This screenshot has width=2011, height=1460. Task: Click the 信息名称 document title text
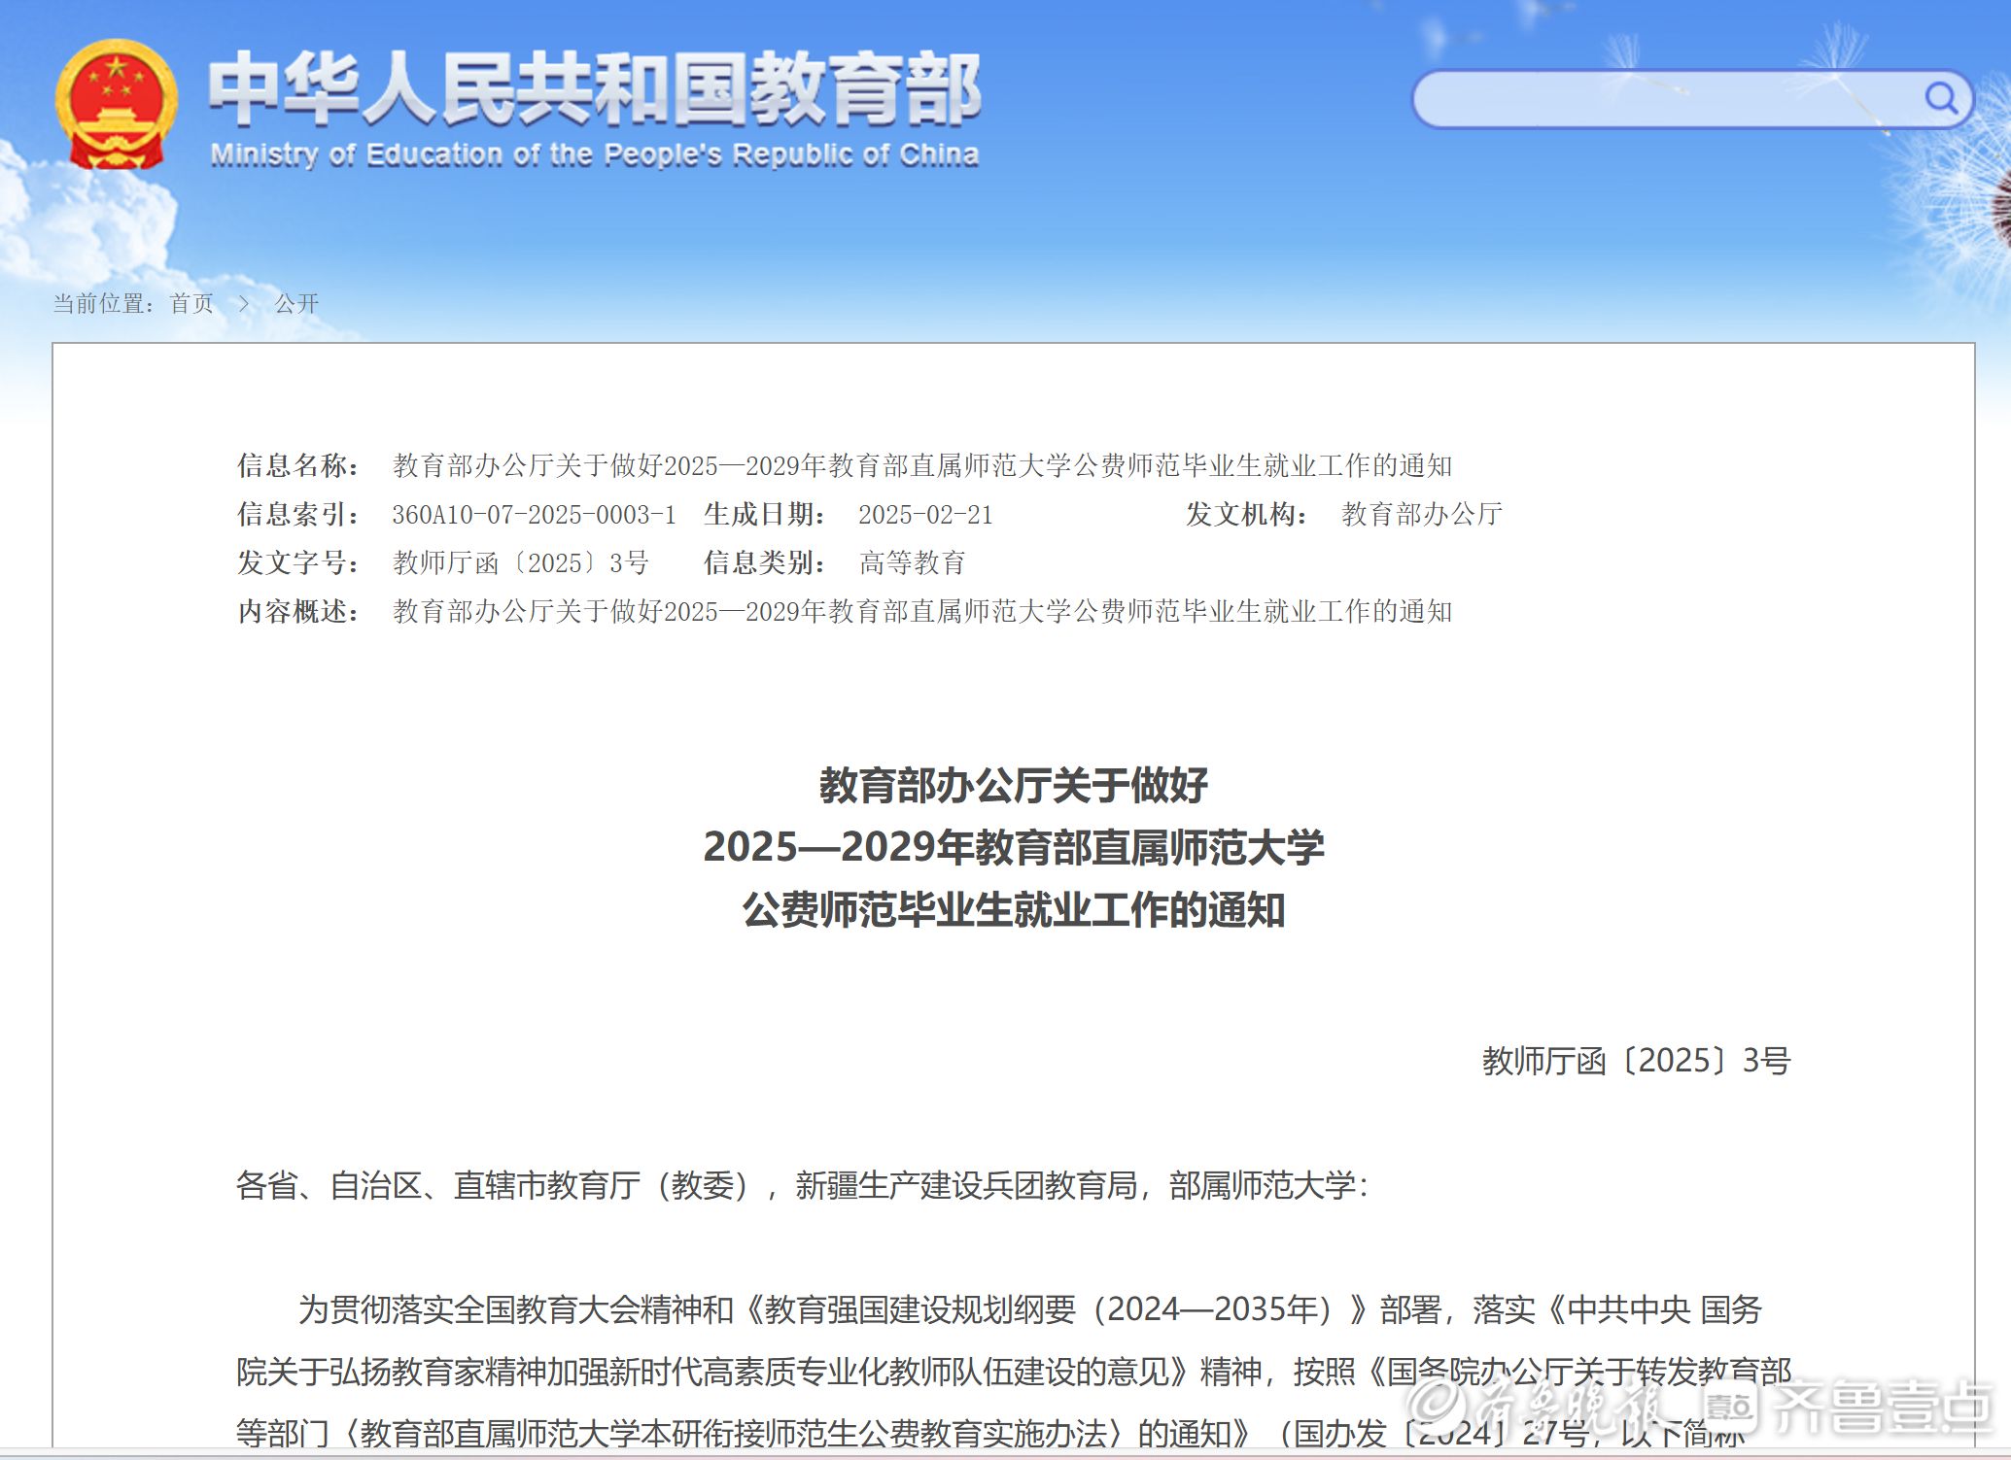921,465
